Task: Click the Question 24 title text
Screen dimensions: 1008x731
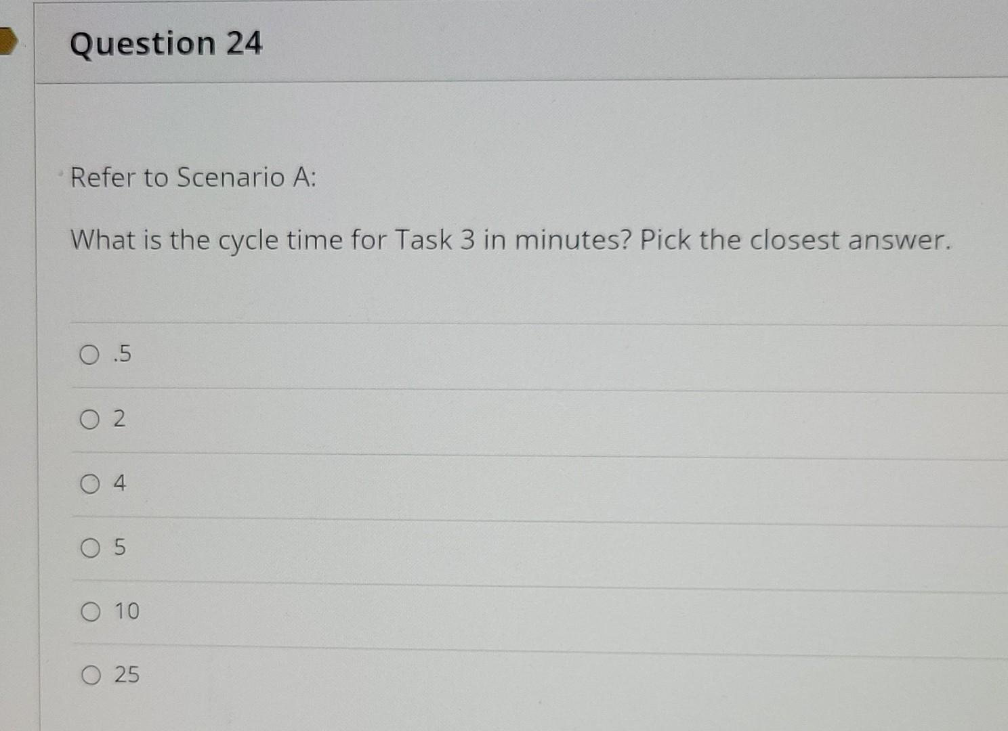Action: pos(166,43)
